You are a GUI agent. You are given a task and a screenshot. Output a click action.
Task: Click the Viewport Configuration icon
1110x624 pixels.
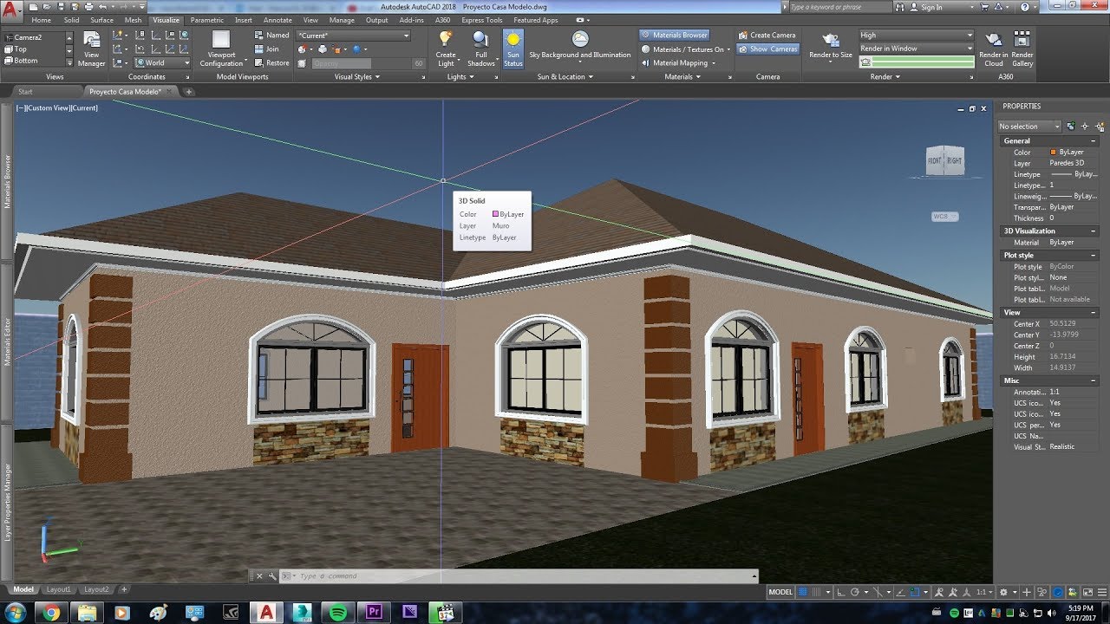221,48
